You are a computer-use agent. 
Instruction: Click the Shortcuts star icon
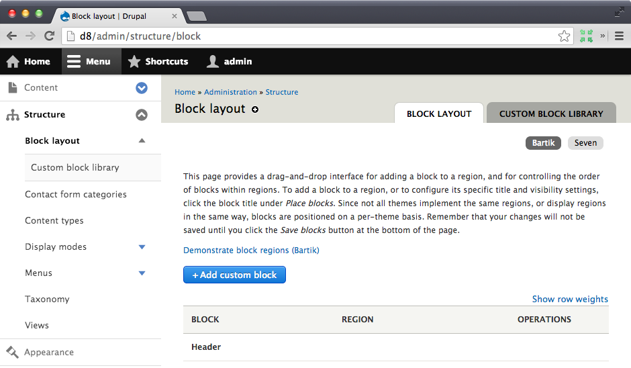(x=134, y=62)
